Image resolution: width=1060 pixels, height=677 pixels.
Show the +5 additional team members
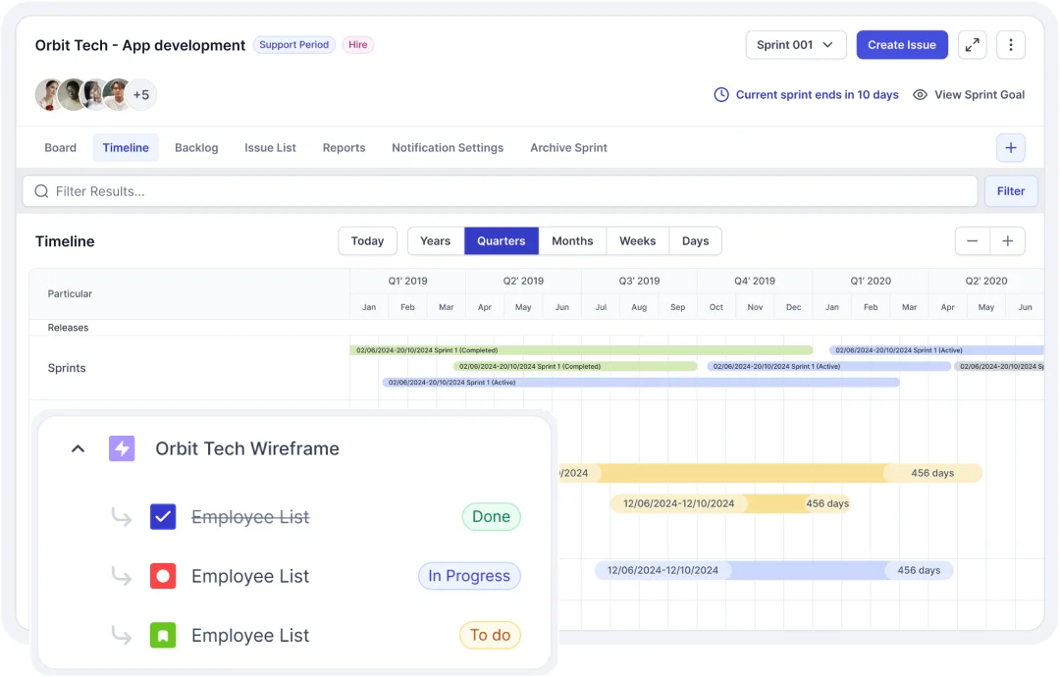[x=141, y=95]
